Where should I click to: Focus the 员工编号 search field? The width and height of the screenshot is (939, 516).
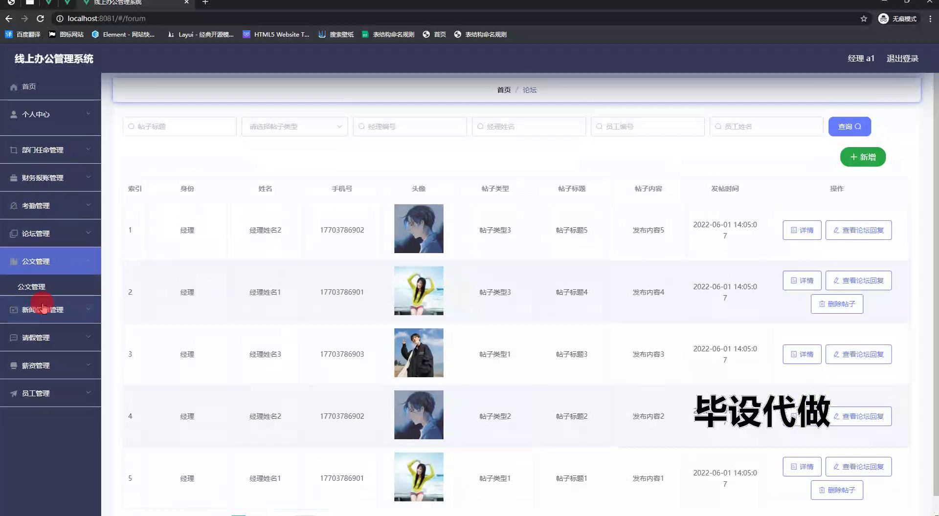[x=648, y=127]
